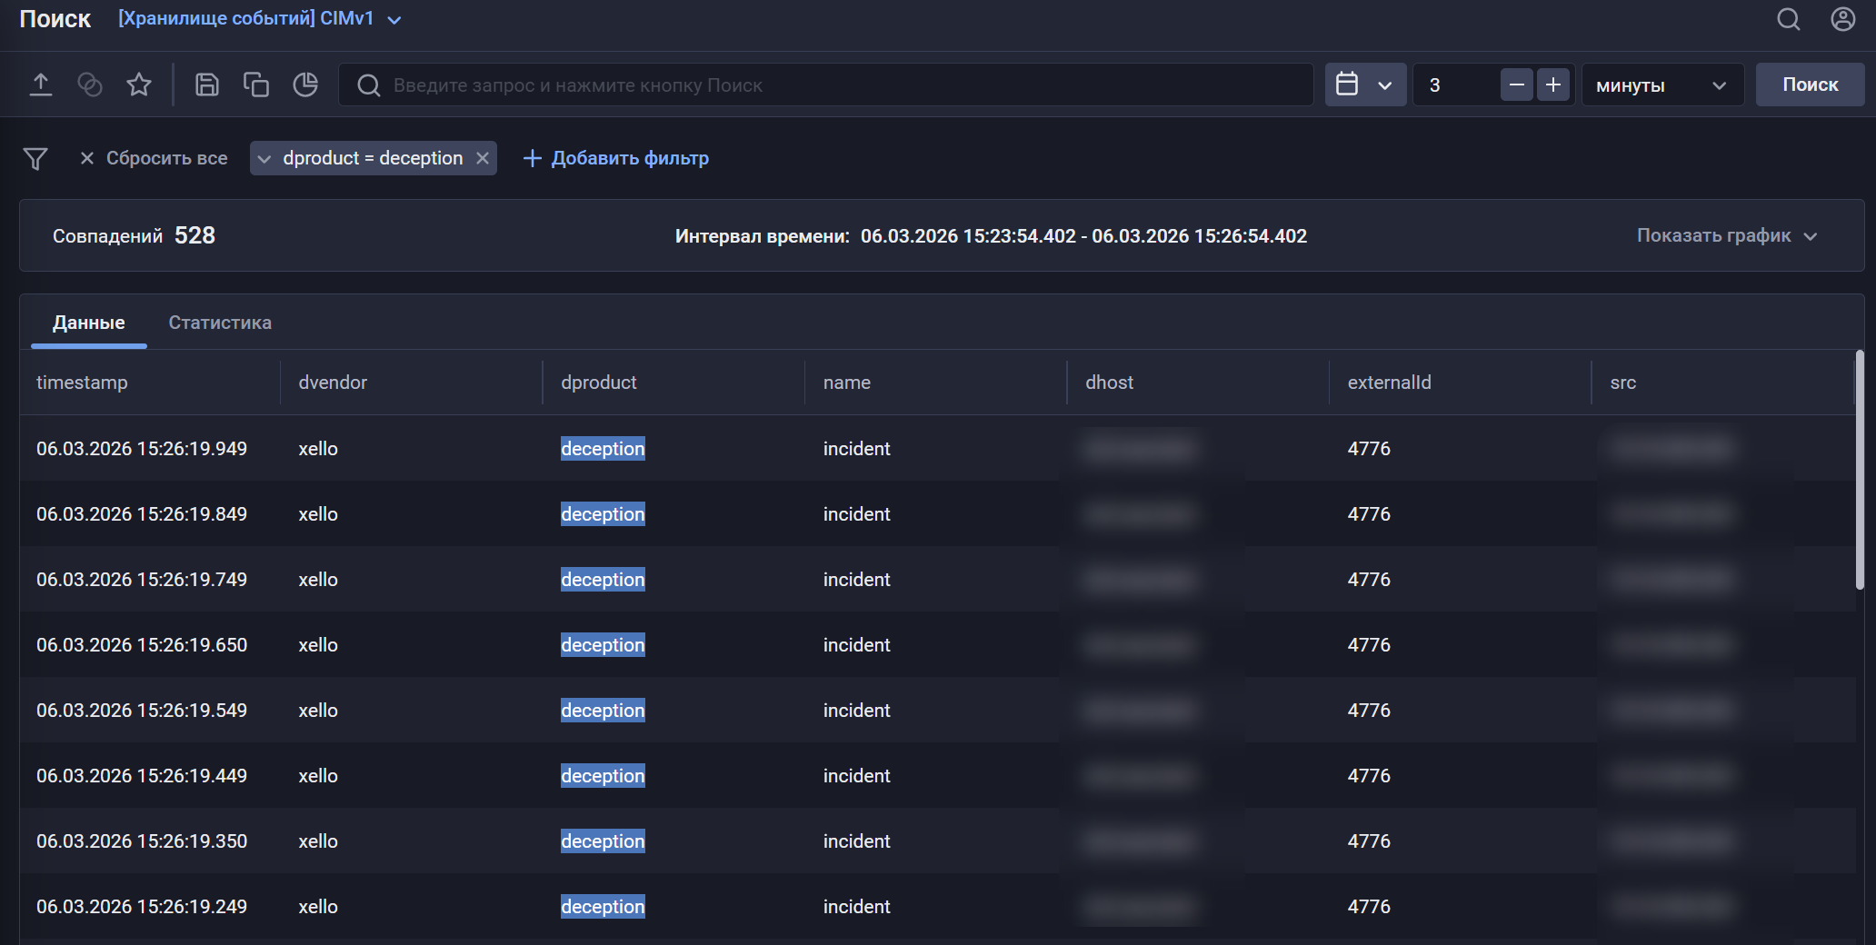Open the «минуты» time unit dropdown

pos(1661,85)
